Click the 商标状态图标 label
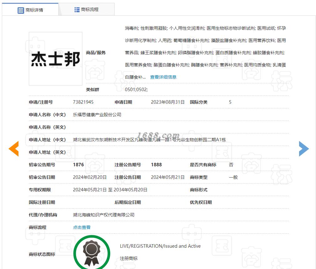The image size is (316, 269). [x=42, y=254]
